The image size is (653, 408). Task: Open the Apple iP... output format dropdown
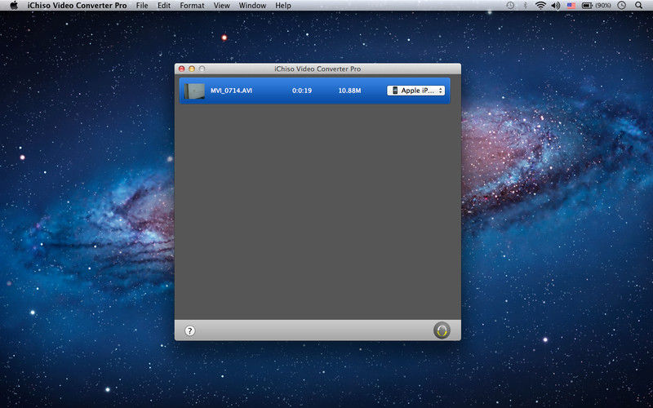[x=415, y=91]
